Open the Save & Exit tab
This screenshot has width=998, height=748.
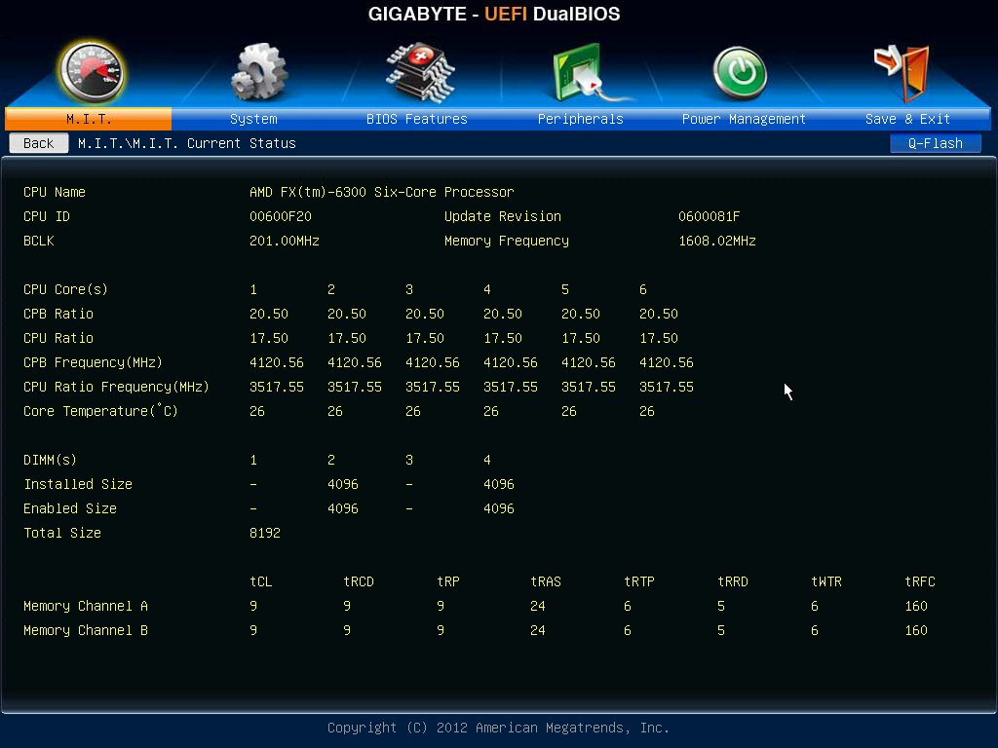click(x=907, y=119)
